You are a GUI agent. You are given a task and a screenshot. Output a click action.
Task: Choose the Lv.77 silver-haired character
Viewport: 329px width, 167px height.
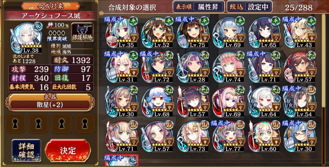[229, 136]
